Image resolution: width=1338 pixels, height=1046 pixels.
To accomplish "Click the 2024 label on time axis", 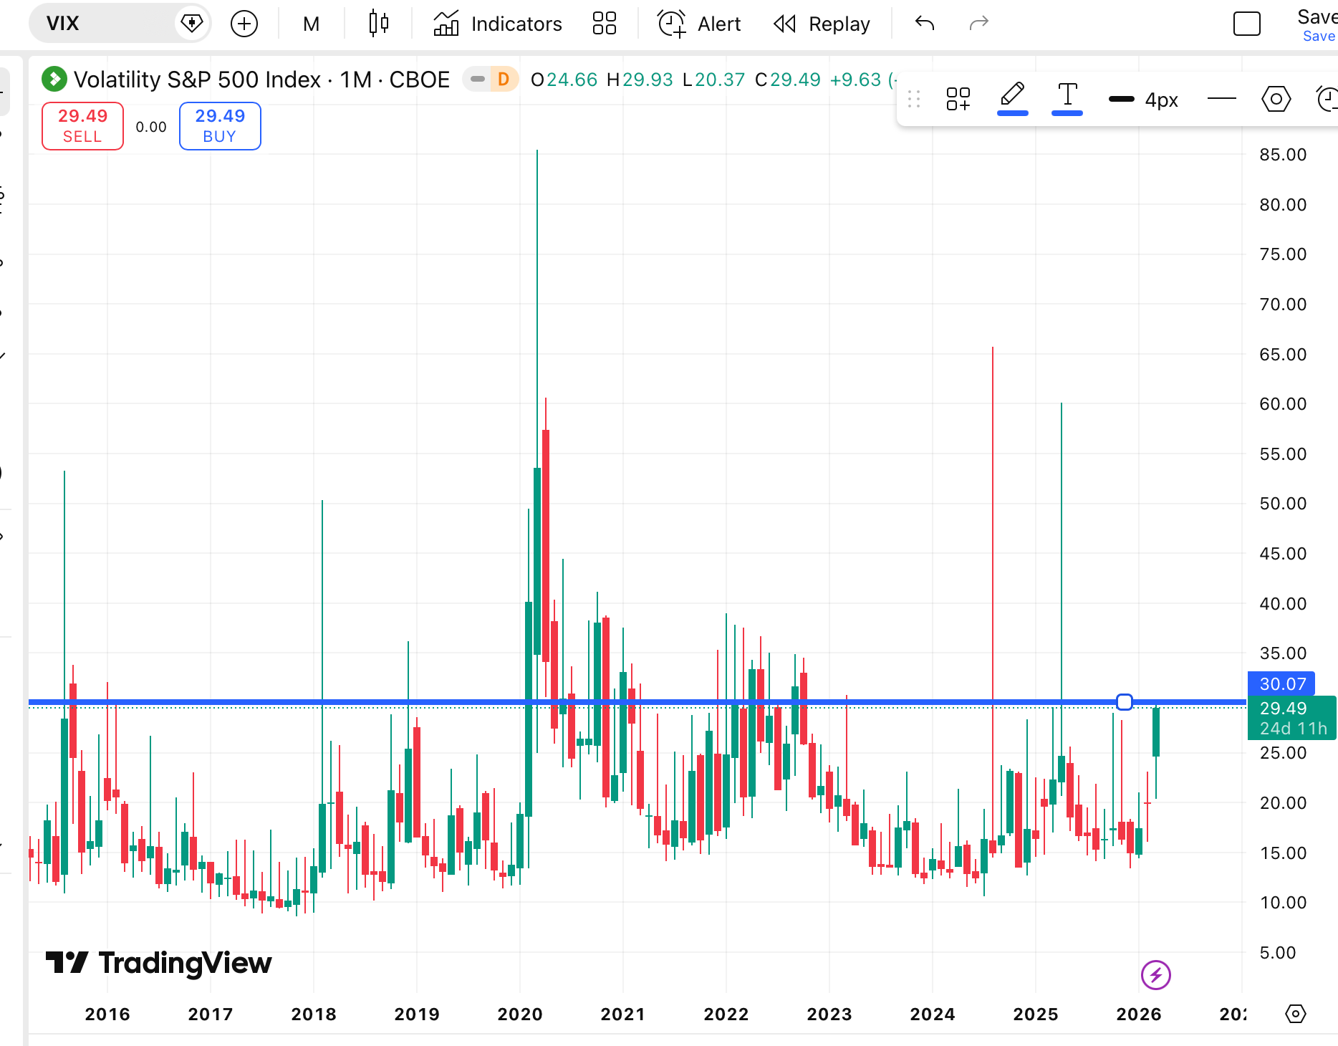I will [933, 1014].
